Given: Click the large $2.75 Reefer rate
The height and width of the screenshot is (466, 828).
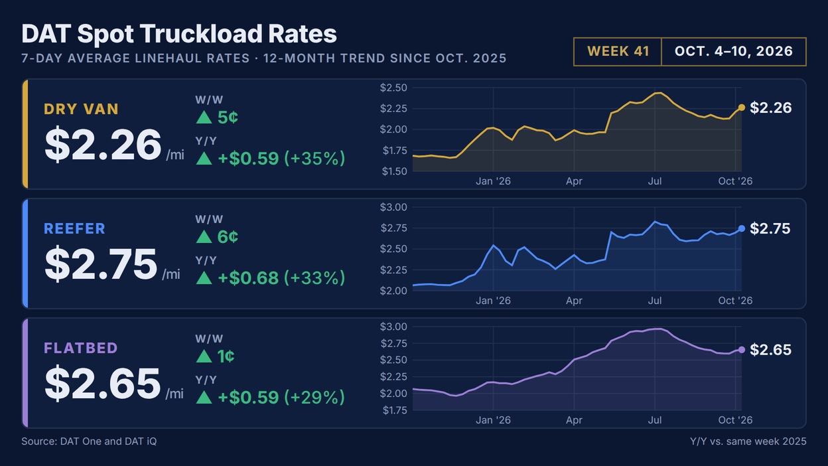Looking at the screenshot, I should point(101,264).
